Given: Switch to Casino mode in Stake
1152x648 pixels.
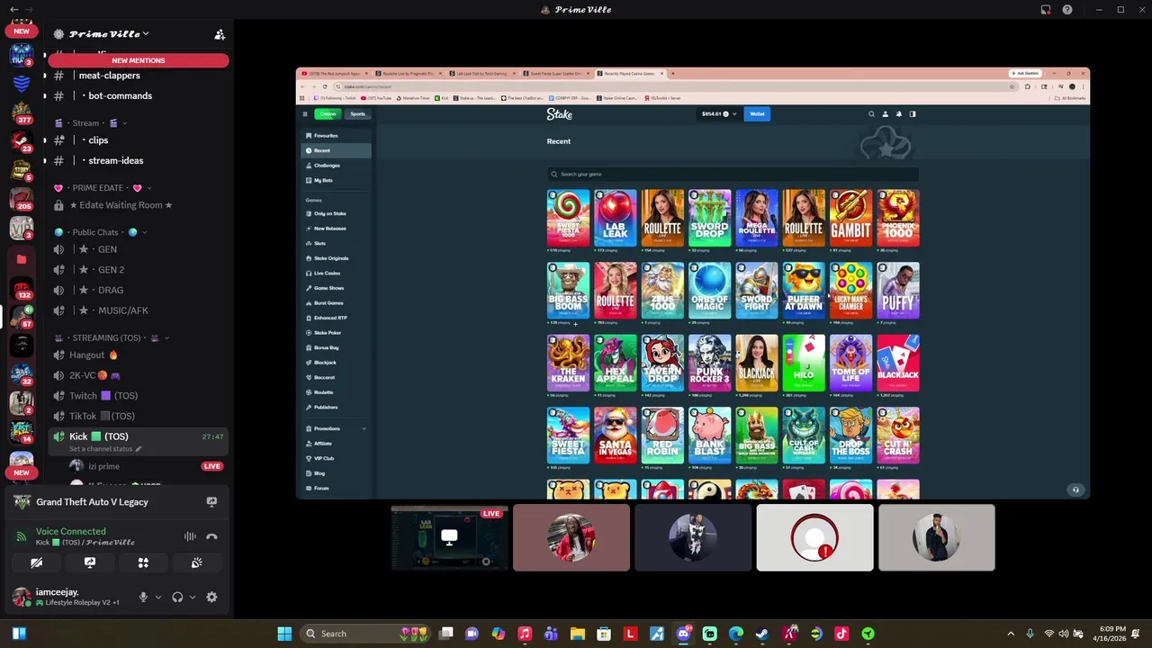Looking at the screenshot, I should tap(327, 114).
